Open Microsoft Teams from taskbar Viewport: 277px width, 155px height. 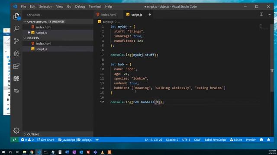95,152
